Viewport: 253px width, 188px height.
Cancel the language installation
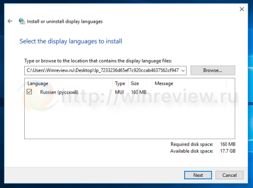click(229, 175)
